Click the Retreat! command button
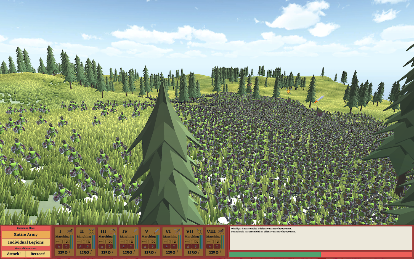 (x=38, y=254)
